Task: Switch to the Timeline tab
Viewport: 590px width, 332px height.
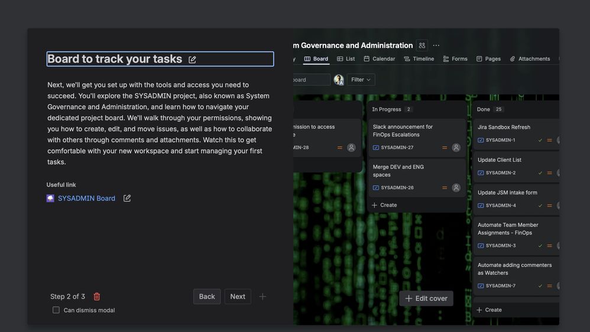Action: coord(419,59)
